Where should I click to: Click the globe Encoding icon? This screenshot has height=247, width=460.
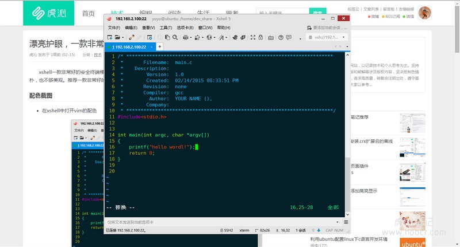coord(209,37)
